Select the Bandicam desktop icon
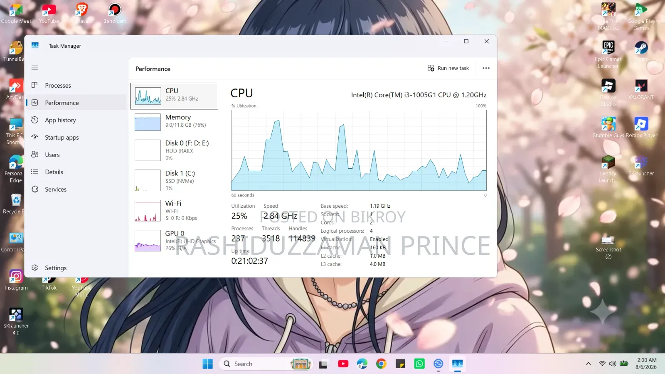 pos(115,13)
